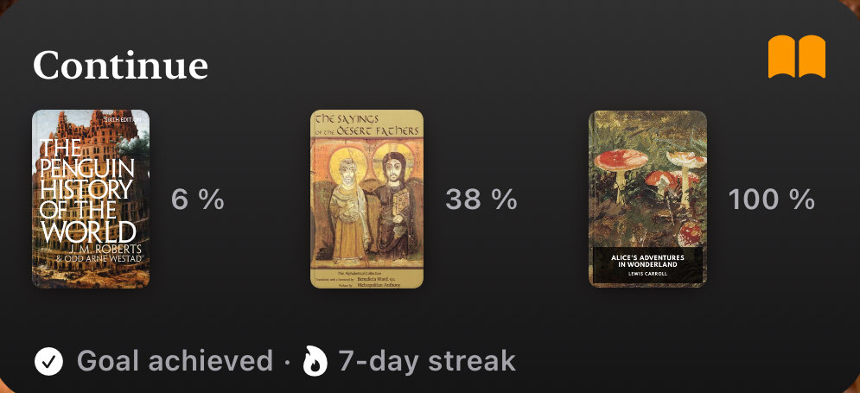The height and width of the screenshot is (393, 860).
Task: Open The Penguin History of the World cover
Action: coord(91,199)
